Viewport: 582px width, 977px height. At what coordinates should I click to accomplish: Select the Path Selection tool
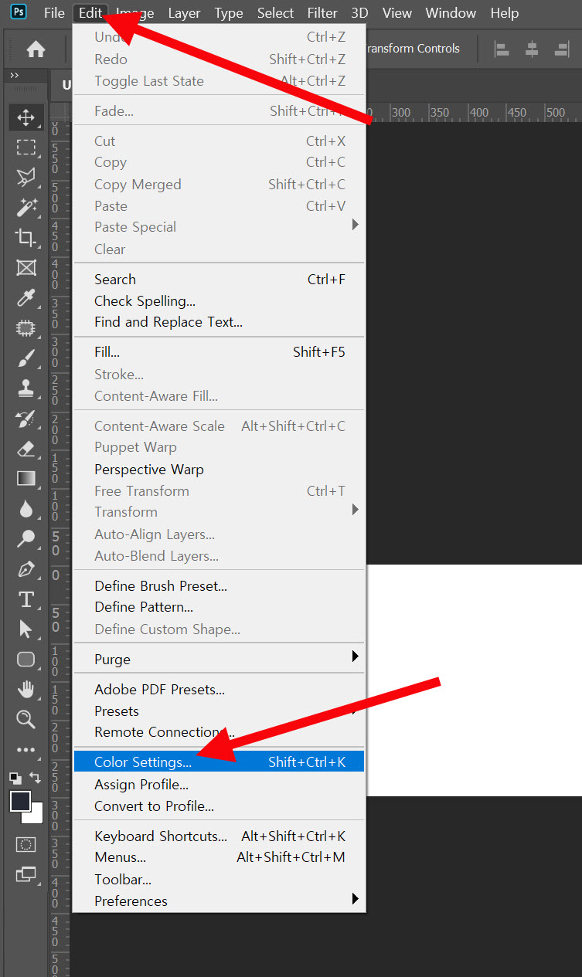coord(26,629)
